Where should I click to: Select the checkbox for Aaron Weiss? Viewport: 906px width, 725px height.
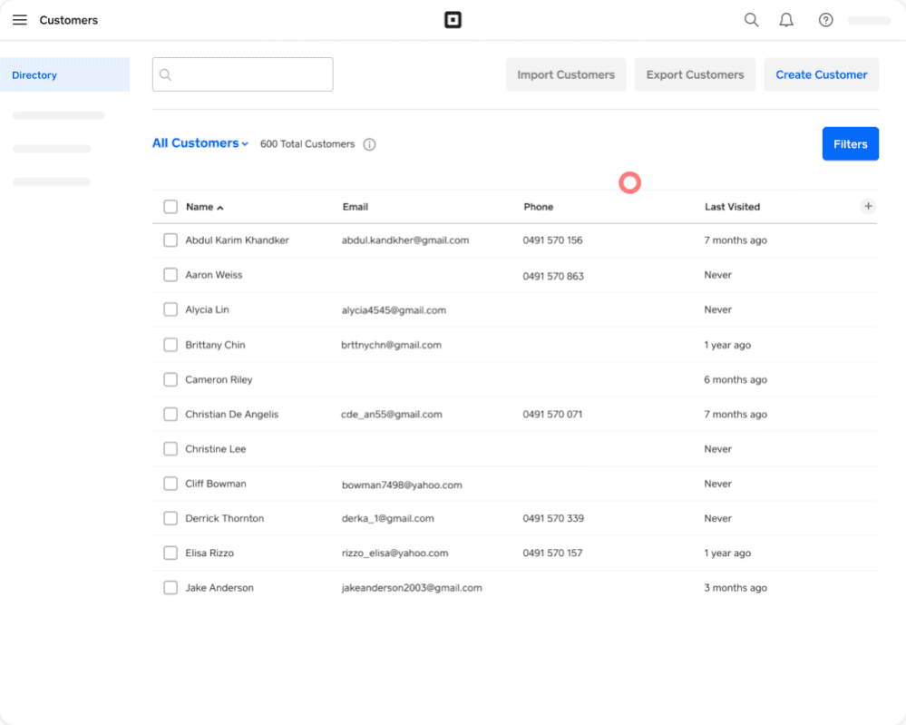[x=170, y=275]
